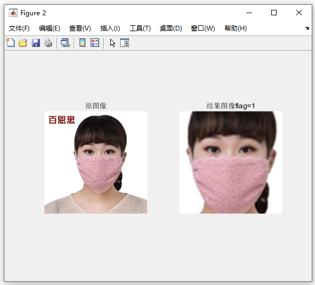Open the 查看(V) menu
The width and height of the screenshot is (315, 285).
tap(80, 28)
